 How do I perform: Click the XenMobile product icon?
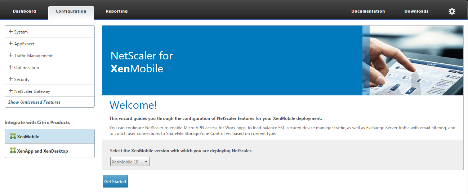click(x=13, y=136)
